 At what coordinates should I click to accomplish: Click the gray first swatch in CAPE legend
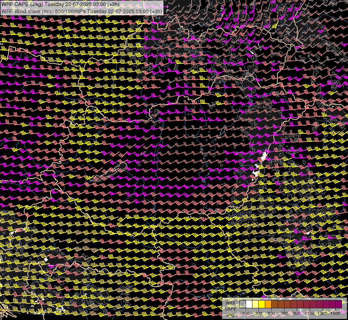click(x=242, y=304)
